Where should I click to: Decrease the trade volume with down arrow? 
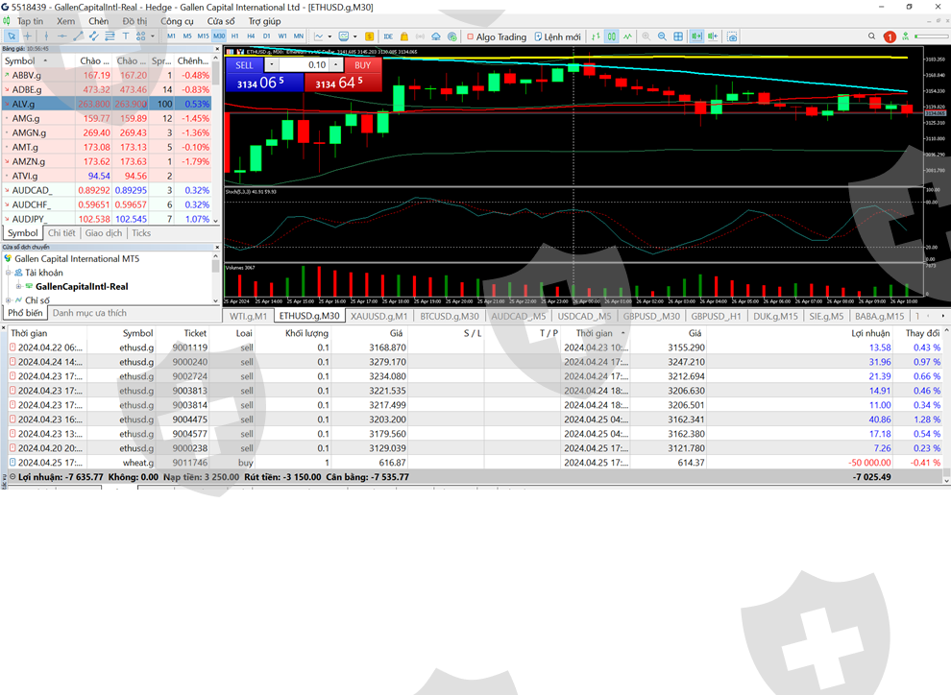(x=271, y=65)
